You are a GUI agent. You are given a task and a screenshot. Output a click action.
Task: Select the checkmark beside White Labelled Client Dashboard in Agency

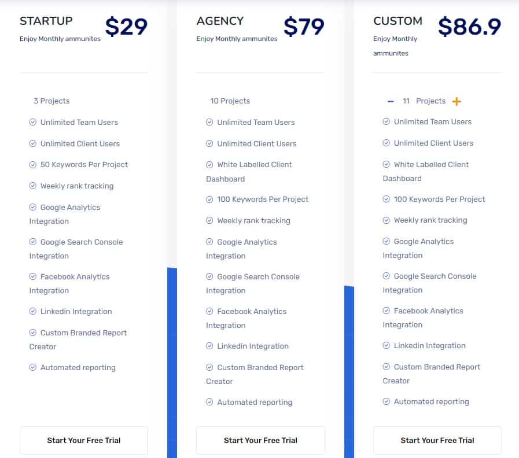[x=209, y=165]
